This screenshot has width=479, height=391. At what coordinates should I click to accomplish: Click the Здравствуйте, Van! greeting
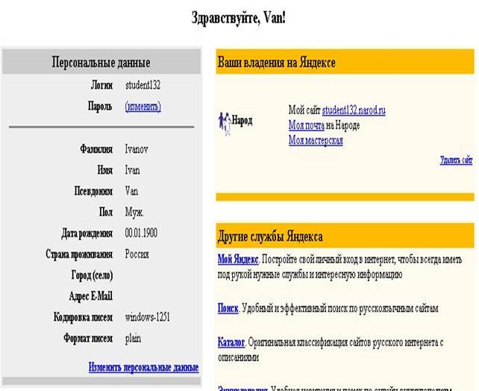[x=239, y=17]
